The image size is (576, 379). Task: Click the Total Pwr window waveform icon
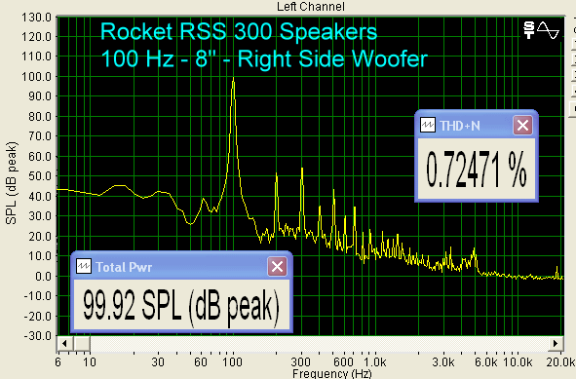point(84,267)
